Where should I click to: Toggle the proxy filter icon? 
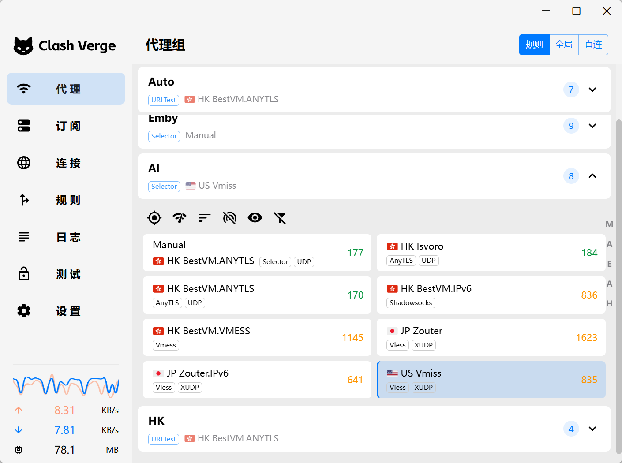pos(280,217)
